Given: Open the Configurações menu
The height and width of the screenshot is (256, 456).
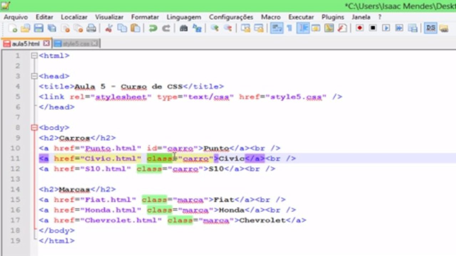Looking at the screenshot, I should pos(231,17).
